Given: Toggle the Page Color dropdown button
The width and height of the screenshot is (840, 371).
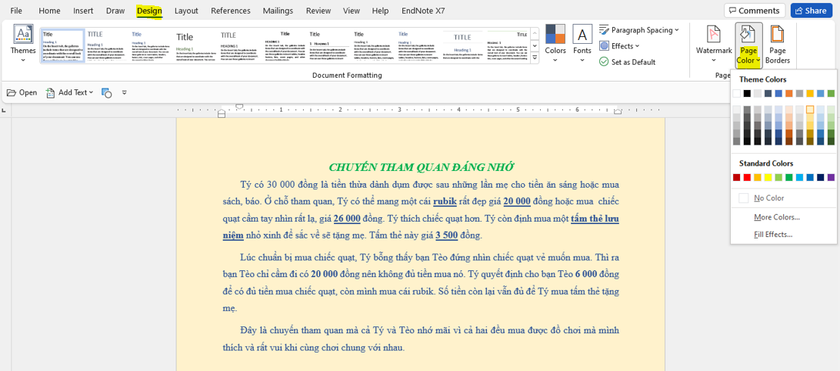Looking at the screenshot, I should [x=748, y=45].
